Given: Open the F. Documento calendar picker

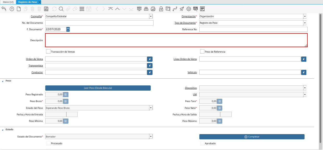Looking at the screenshot, I should click(68, 29).
